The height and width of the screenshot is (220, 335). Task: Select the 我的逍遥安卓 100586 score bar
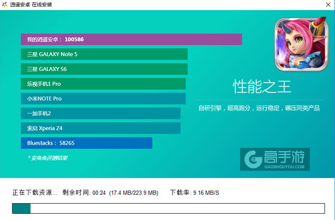click(x=131, y=39)
